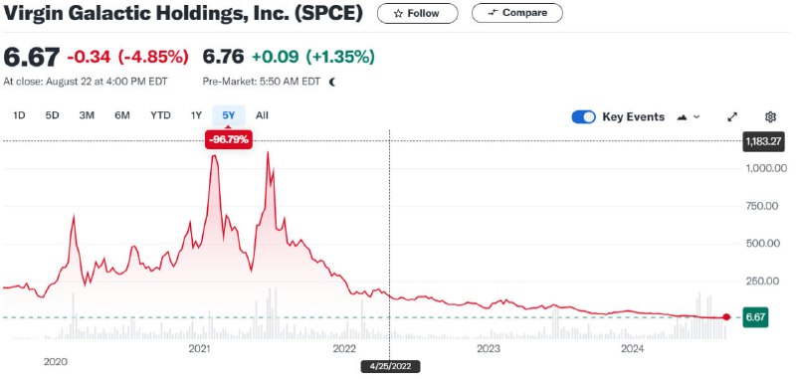The height and width of the screenshot is (379, 796).
Task: Open chart type dropdown chevron
Action: click(x=696, y=117)
